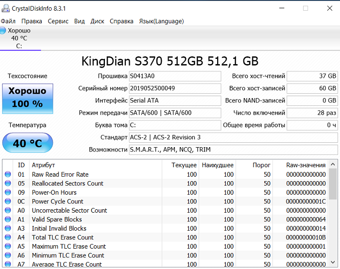Click the Raw-значения column header
Image resolution: width=340 pixels, height=269 pixels.
pos(300,165)
